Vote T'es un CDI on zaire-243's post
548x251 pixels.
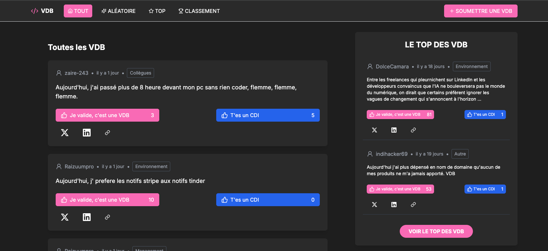point(268,115)
